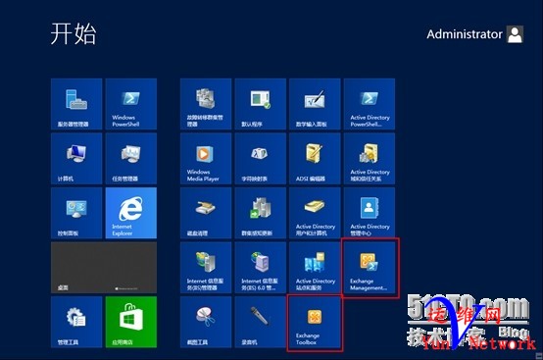This screenshot has height=360, width=543.
Task: Open the 任务管理器 (Task Manager) tile
Action: (131, 159)
